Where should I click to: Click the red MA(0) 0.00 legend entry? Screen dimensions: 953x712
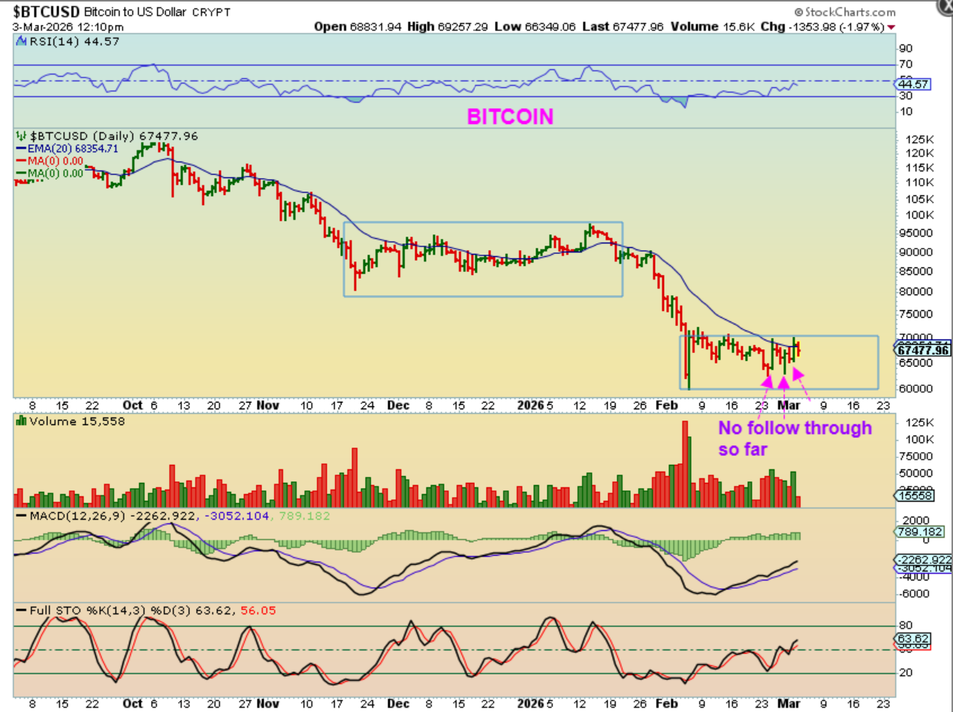(x=50, y=161)
